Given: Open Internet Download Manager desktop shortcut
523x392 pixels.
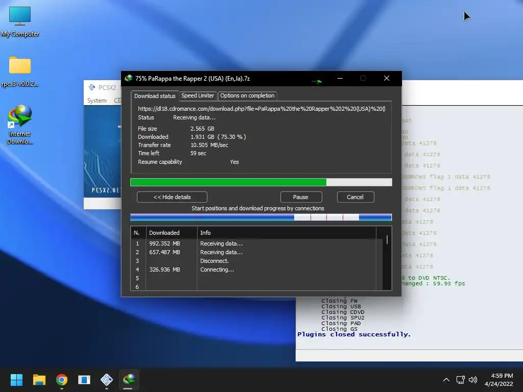Looking at the screenshot, I should click(20, 125).
